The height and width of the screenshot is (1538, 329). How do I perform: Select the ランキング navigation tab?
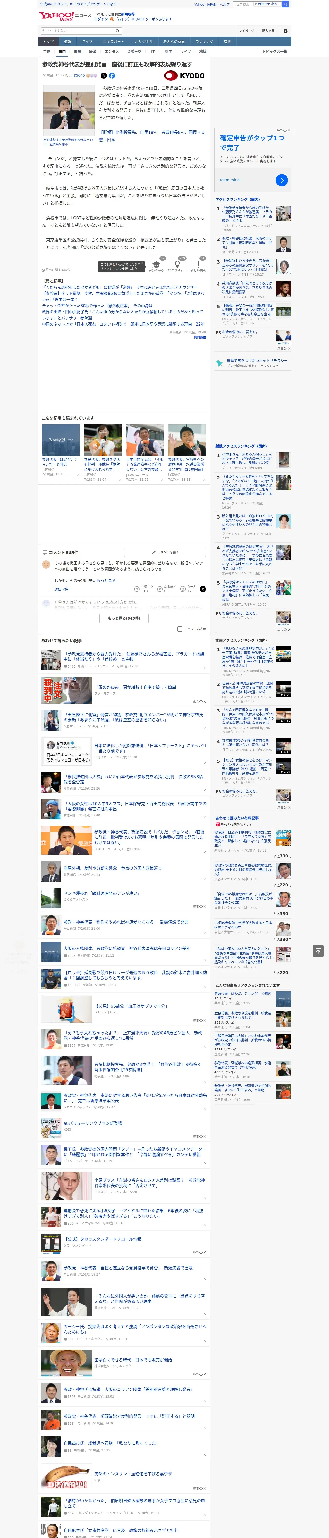coord(204,42)
